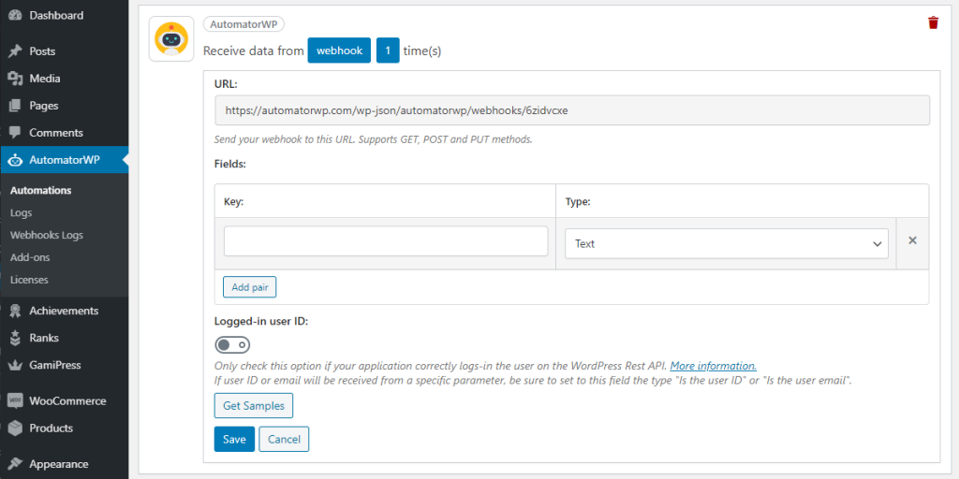Click the Posts pushpin icon
The width and height of the screenshot is (959, 479).
click(x=15, y=51)
